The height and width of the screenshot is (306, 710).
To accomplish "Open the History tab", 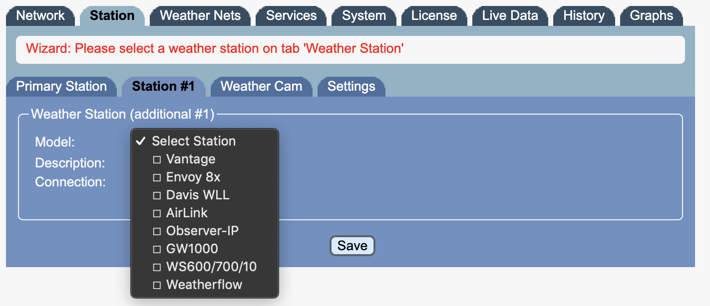I will click(584, 15).
